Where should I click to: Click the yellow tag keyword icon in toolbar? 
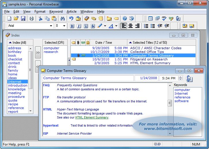116,18
